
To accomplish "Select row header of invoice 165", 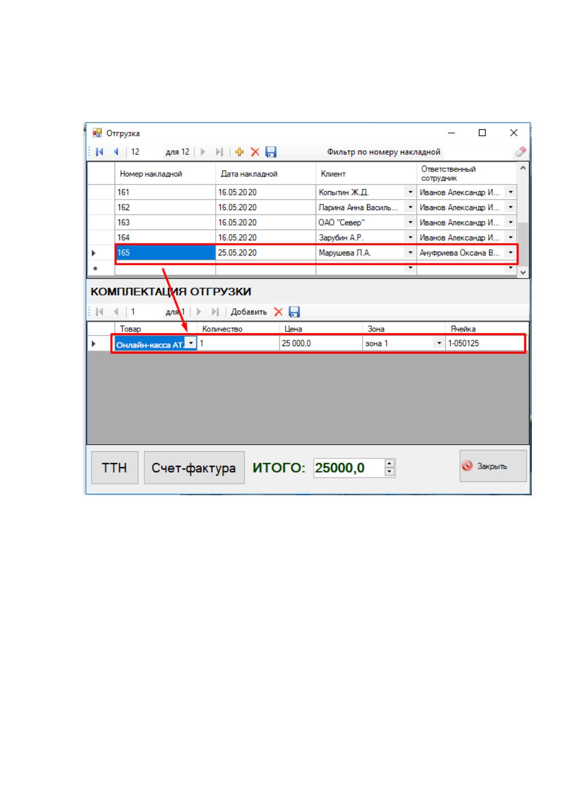I will 101,253.
